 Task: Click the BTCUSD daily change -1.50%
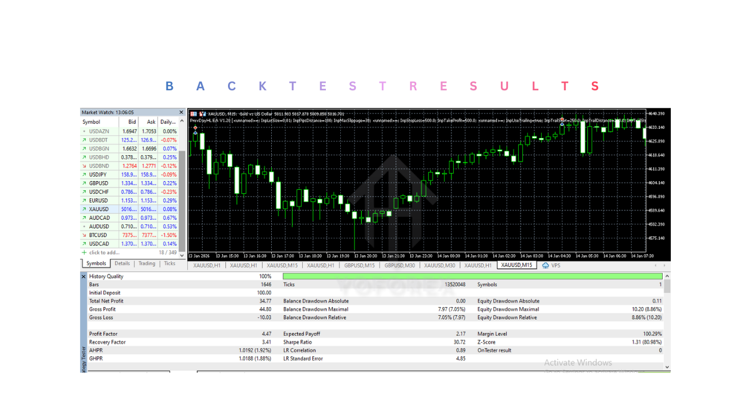(169, 235)
